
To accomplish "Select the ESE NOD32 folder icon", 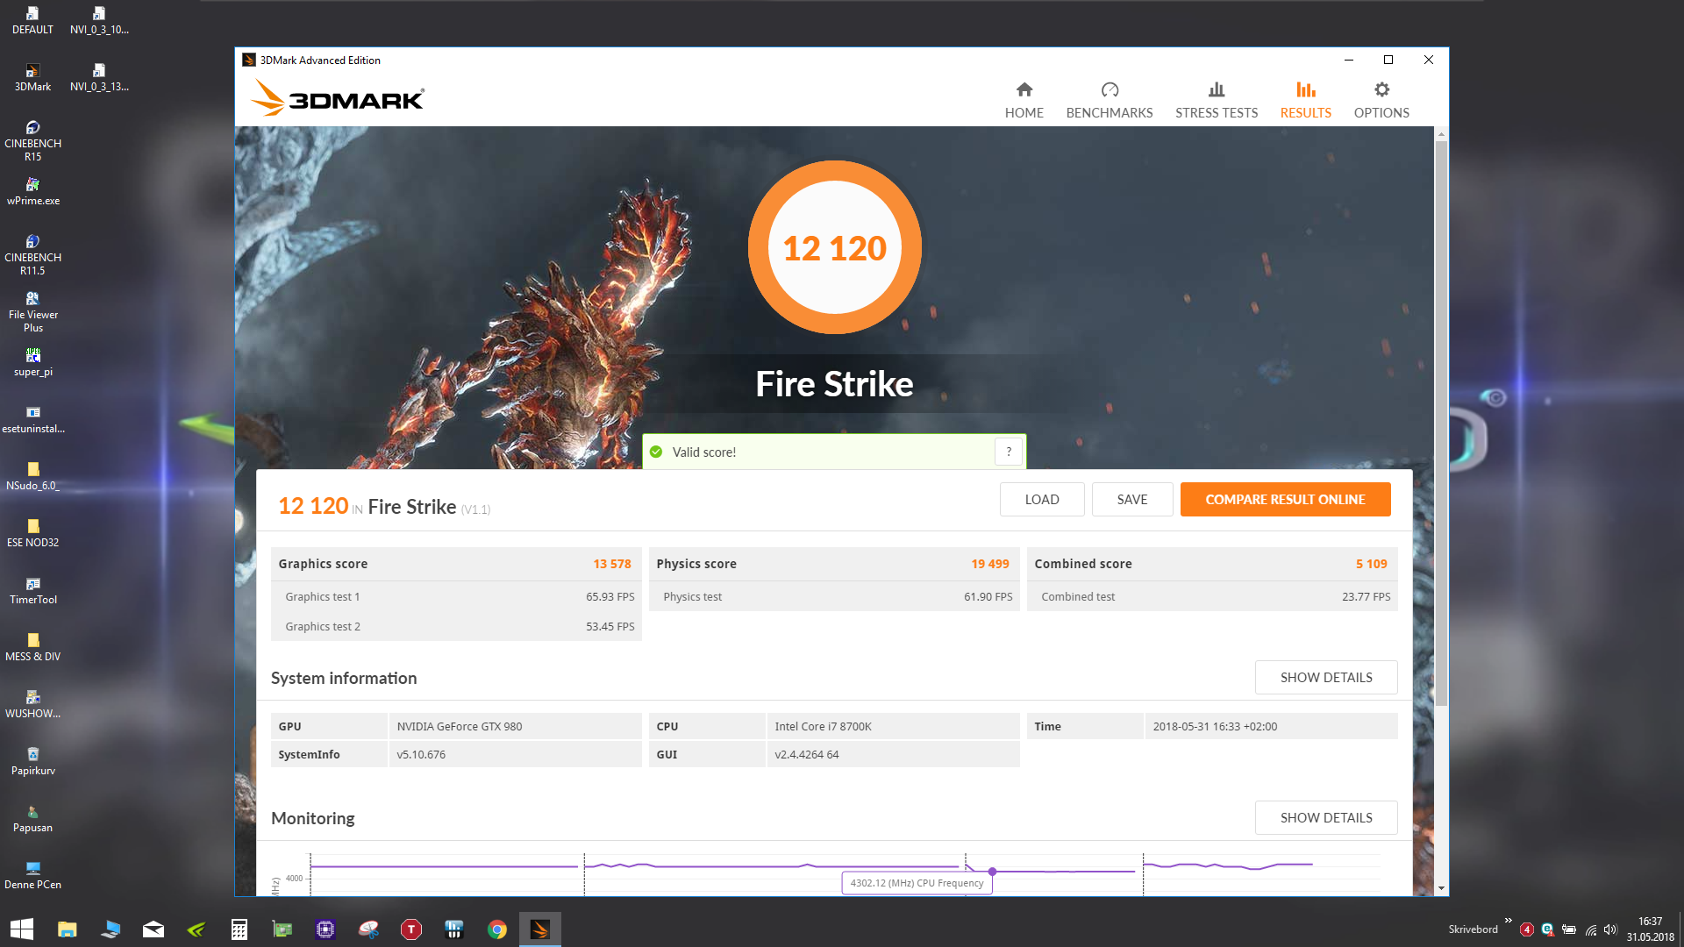I will (x=32, y=533).
